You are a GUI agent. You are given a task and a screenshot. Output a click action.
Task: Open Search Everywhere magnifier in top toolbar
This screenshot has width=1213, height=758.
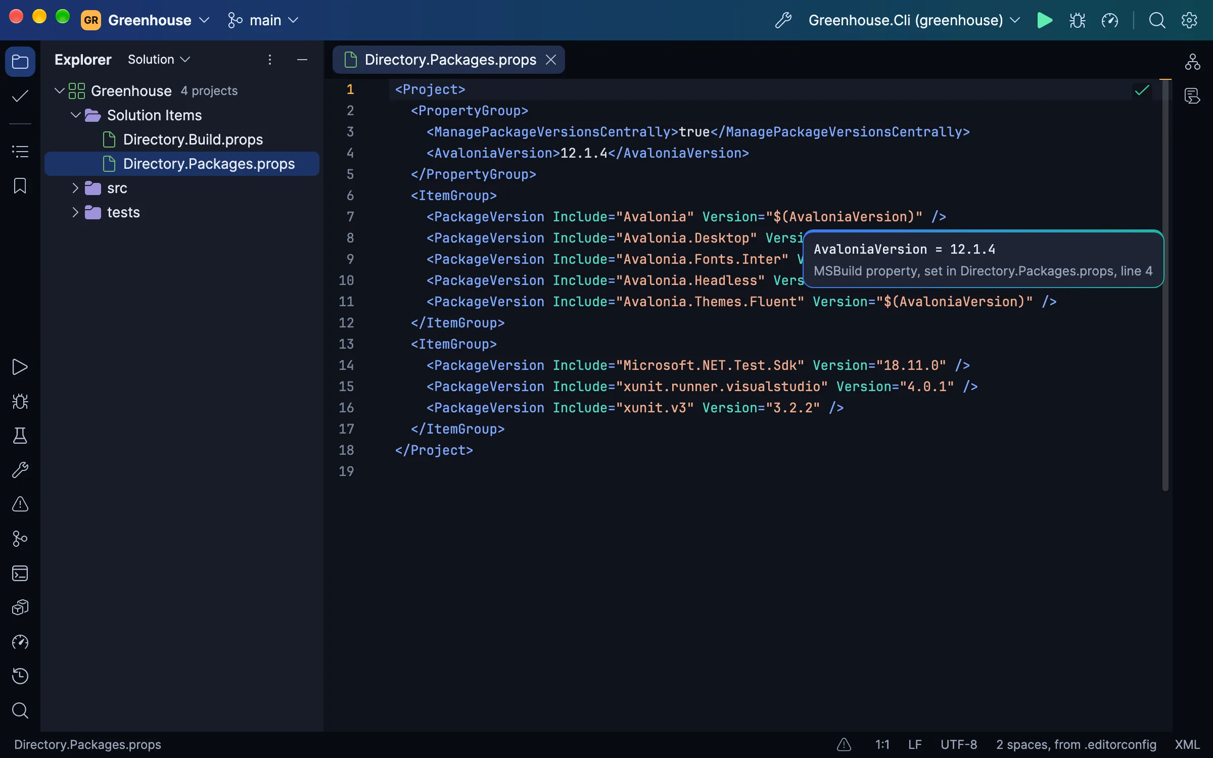tap(1157, 20)
